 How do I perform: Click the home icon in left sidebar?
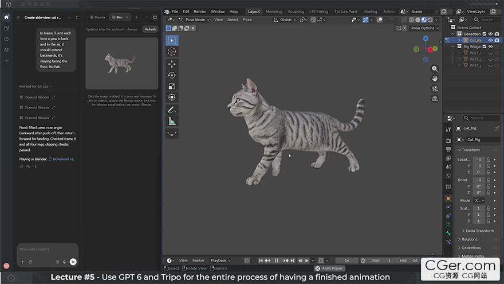tap(6, 17)
